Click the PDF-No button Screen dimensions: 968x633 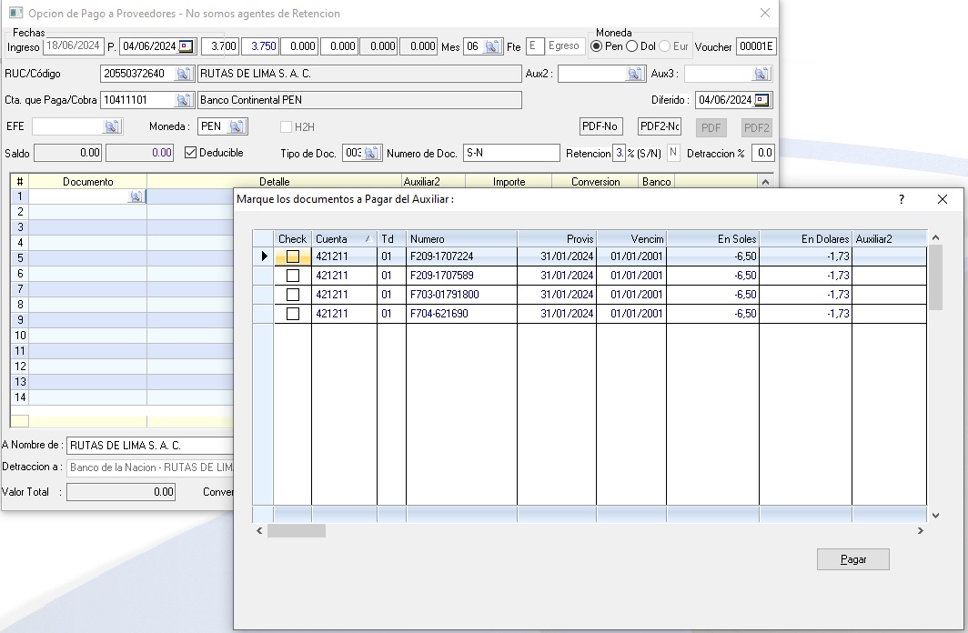click(x=600, y=126)
